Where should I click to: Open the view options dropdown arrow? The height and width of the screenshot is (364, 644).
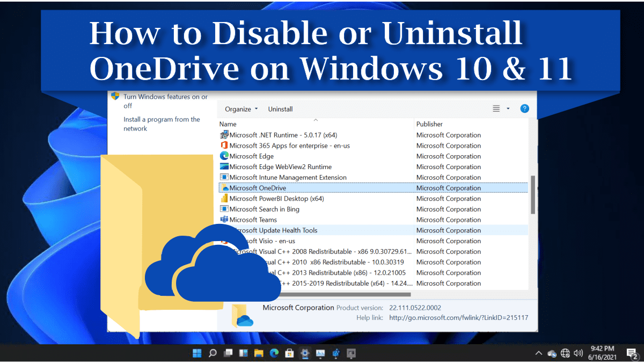pyautogui.click(x=508, y=109)
